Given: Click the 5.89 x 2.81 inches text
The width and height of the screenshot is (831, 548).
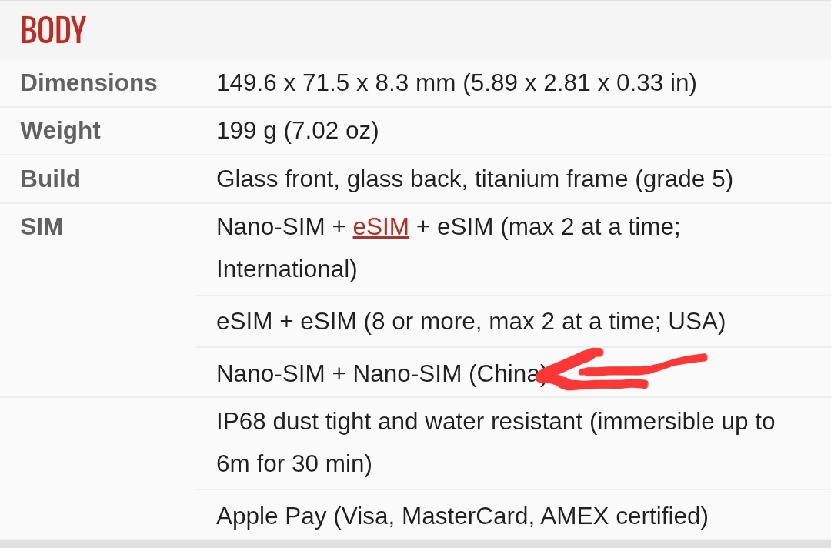Looking at the screenshot, I should [580, 83].
